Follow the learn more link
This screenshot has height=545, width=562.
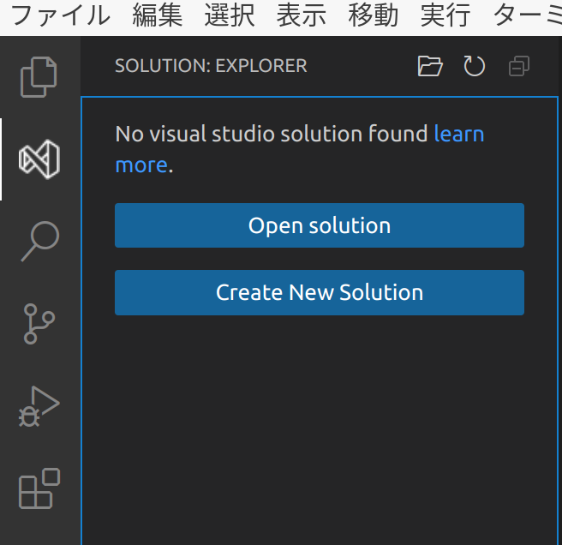(459, 134)
